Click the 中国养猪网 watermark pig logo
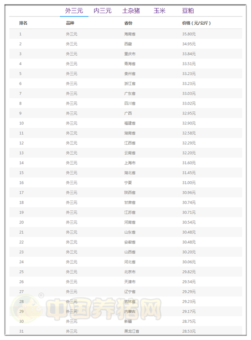The image size is (251, 340). click(26, 309)
